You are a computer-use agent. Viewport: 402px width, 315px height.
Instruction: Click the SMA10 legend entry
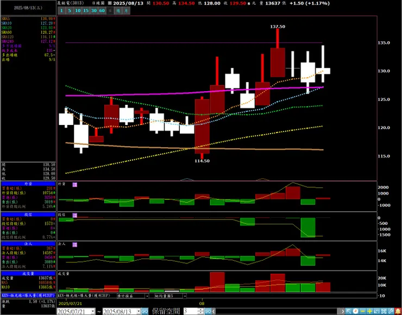[28, 23]
